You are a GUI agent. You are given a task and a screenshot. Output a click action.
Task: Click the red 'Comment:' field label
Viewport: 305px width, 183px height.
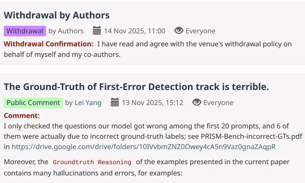click(22, 115)
